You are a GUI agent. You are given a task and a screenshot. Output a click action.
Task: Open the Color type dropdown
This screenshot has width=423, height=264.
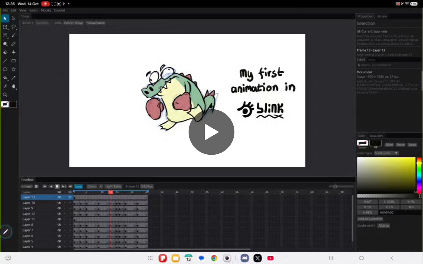386,153
